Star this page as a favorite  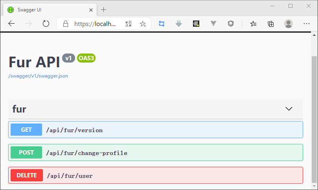click(143, 24)
